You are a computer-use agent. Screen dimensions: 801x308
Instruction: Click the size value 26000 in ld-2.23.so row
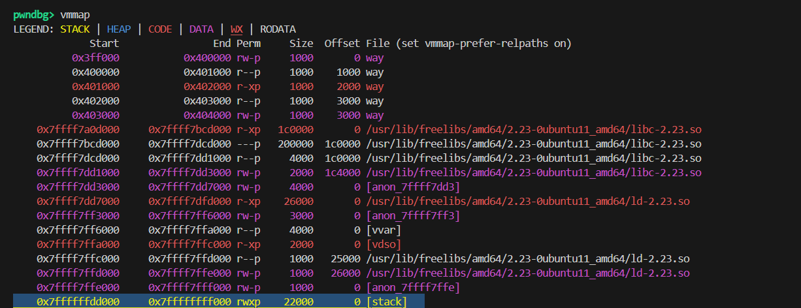tap(299, 201)
